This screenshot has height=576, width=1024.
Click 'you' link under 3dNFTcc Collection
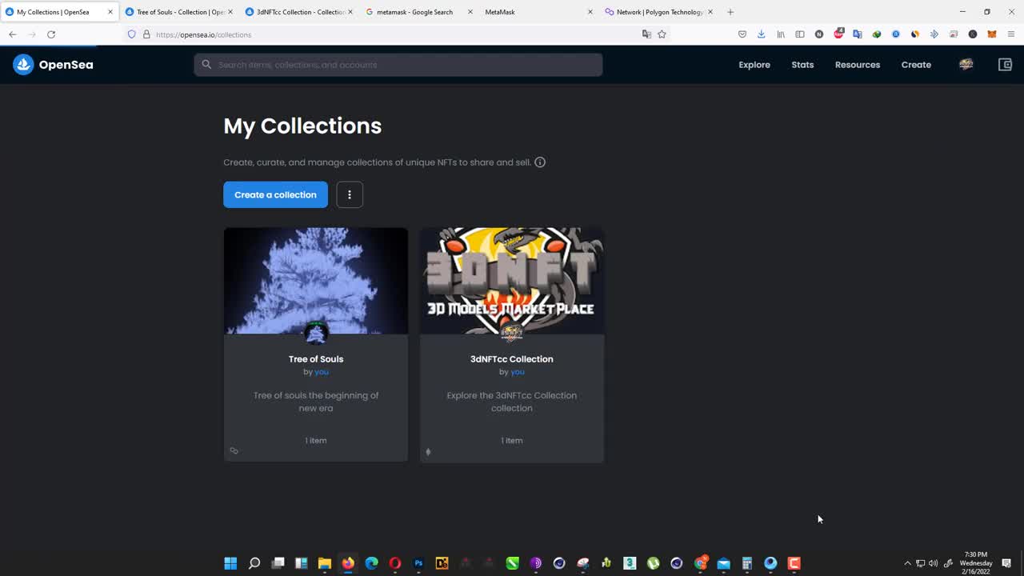[x=518, y=372]
